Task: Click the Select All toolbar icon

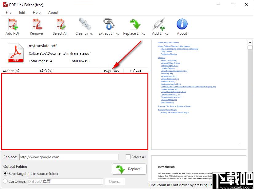Action: click(61, 24)
